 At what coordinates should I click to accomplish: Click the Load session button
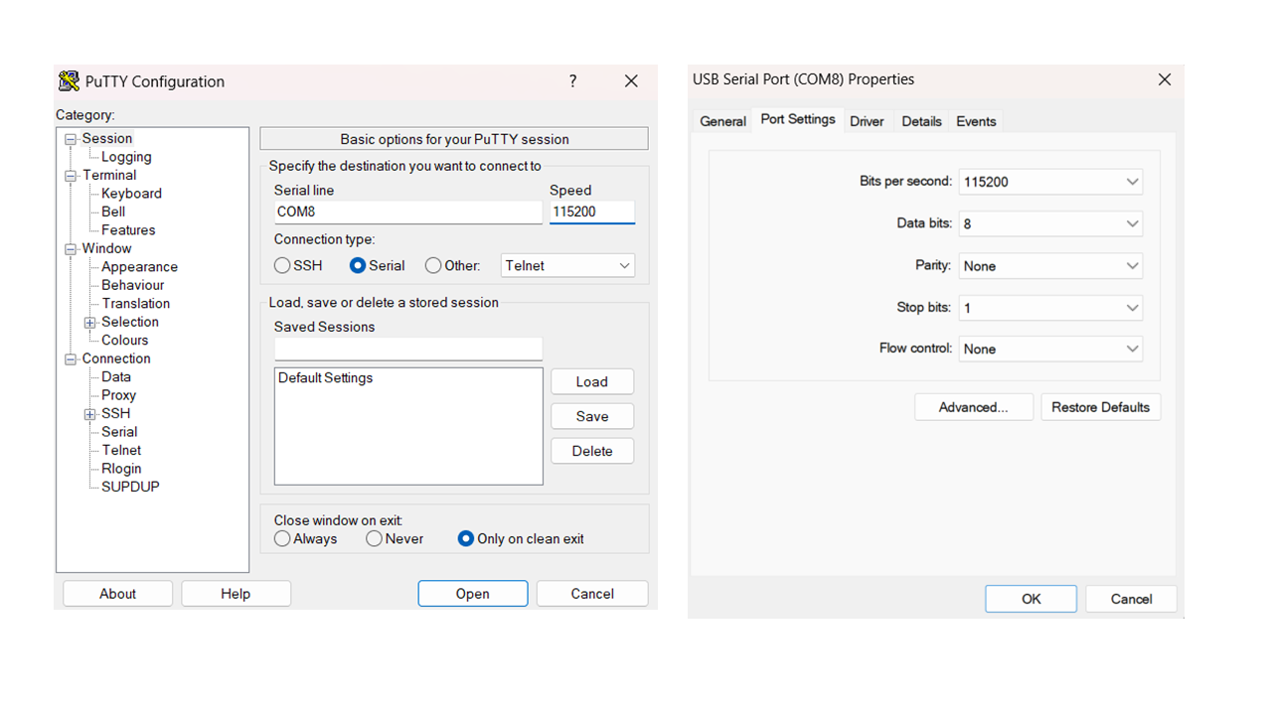pyautogui.click(x=592, y=381)
